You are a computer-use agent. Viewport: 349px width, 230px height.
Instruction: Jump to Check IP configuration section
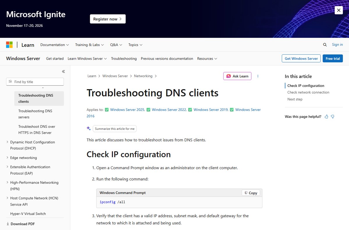[x=306, y=86]
